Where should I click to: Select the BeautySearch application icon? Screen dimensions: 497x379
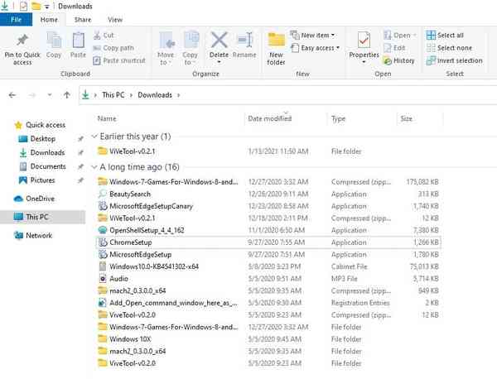103,194
